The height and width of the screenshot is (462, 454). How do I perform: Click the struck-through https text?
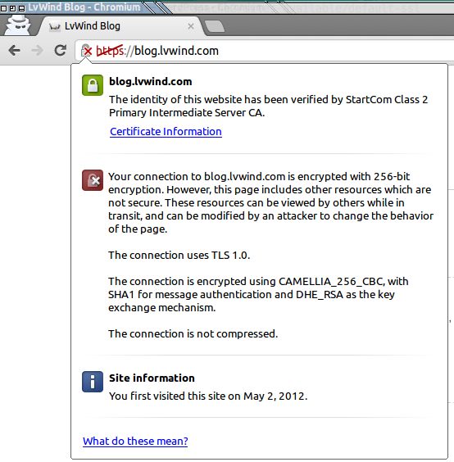tap(111, 51)
